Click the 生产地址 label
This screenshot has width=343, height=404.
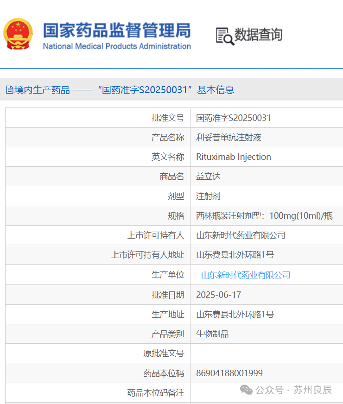168,314
